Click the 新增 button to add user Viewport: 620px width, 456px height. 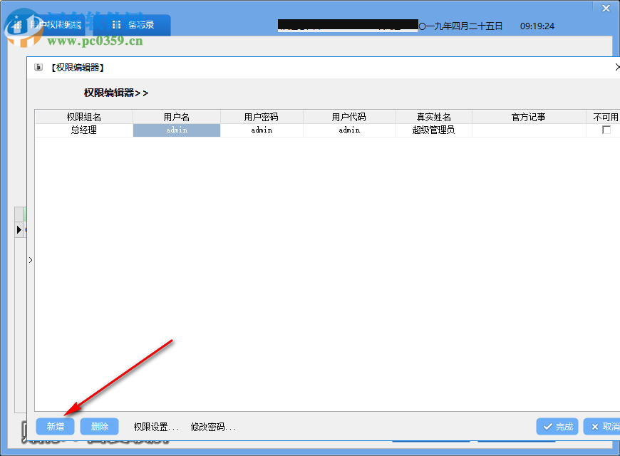(x=55, y=426)
